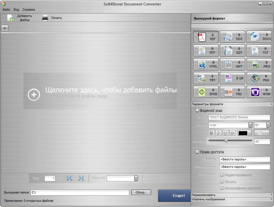Pick the DOCX output format
This screenshot has height=207, width=274.
click(259, 37)
